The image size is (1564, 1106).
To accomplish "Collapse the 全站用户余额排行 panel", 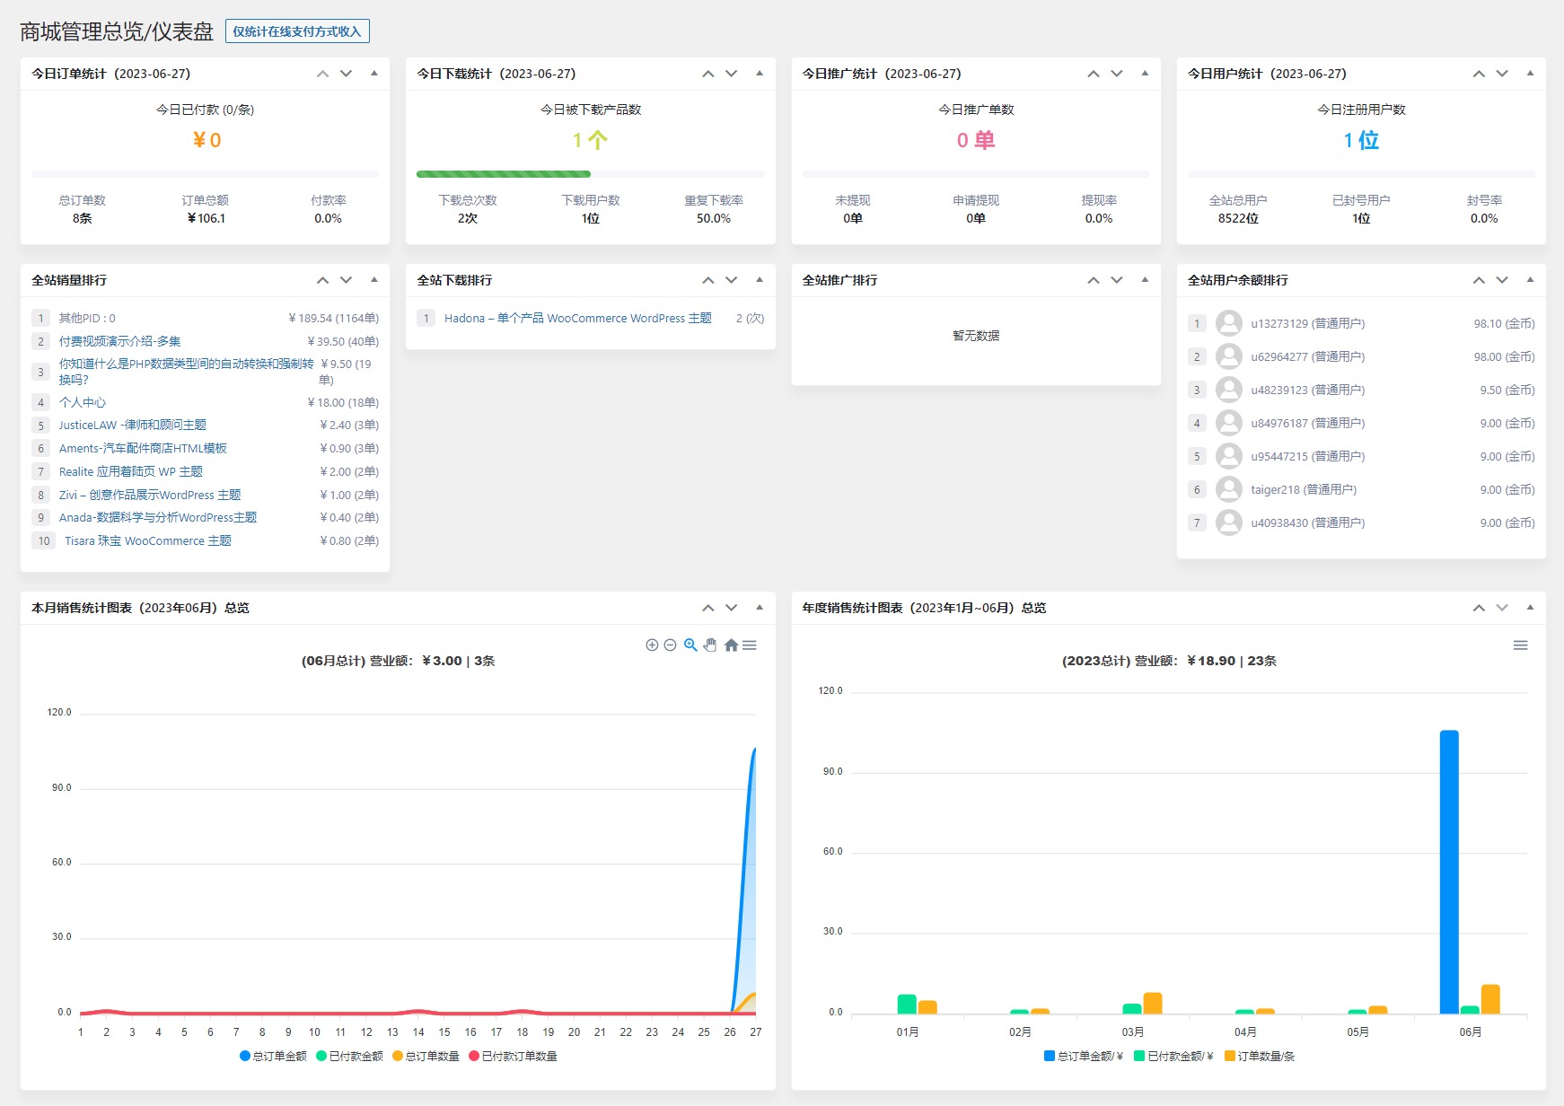I will [1530, 280].
